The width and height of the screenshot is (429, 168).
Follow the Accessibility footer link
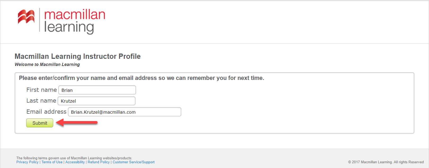coord(75,162)
